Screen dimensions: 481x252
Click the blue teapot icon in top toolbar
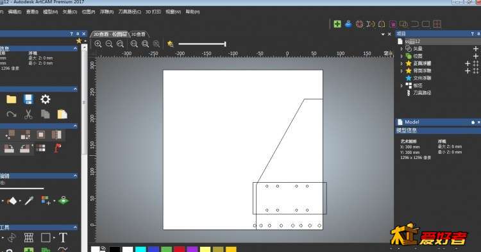(348, 24)
